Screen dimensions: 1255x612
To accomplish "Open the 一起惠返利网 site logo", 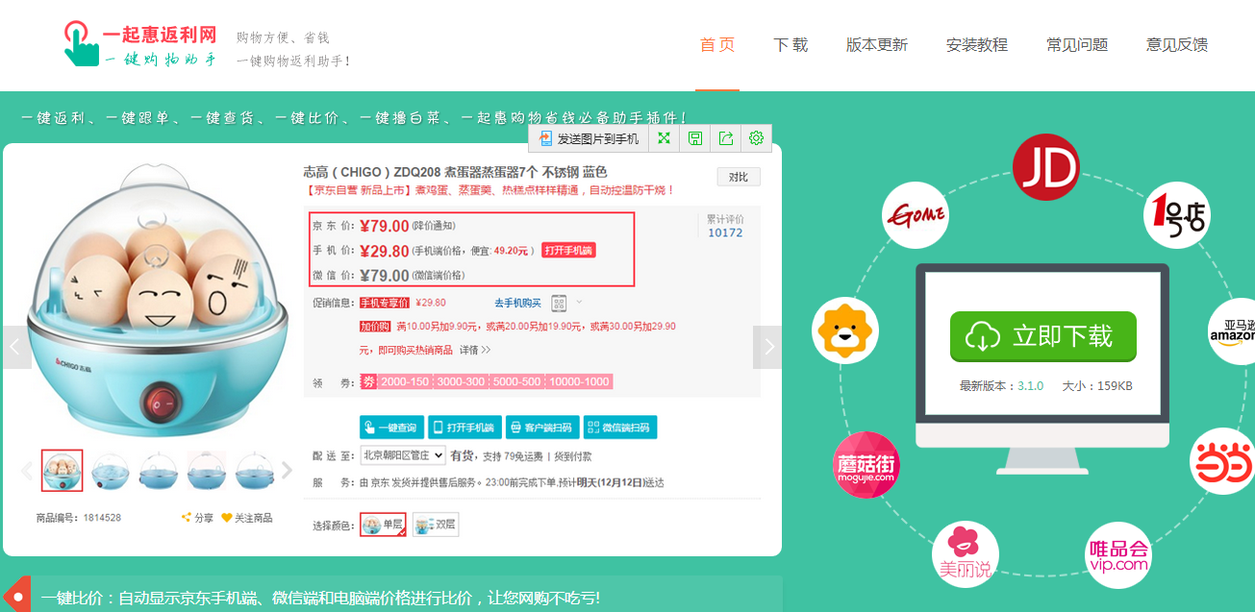I will tap(140, 45).
